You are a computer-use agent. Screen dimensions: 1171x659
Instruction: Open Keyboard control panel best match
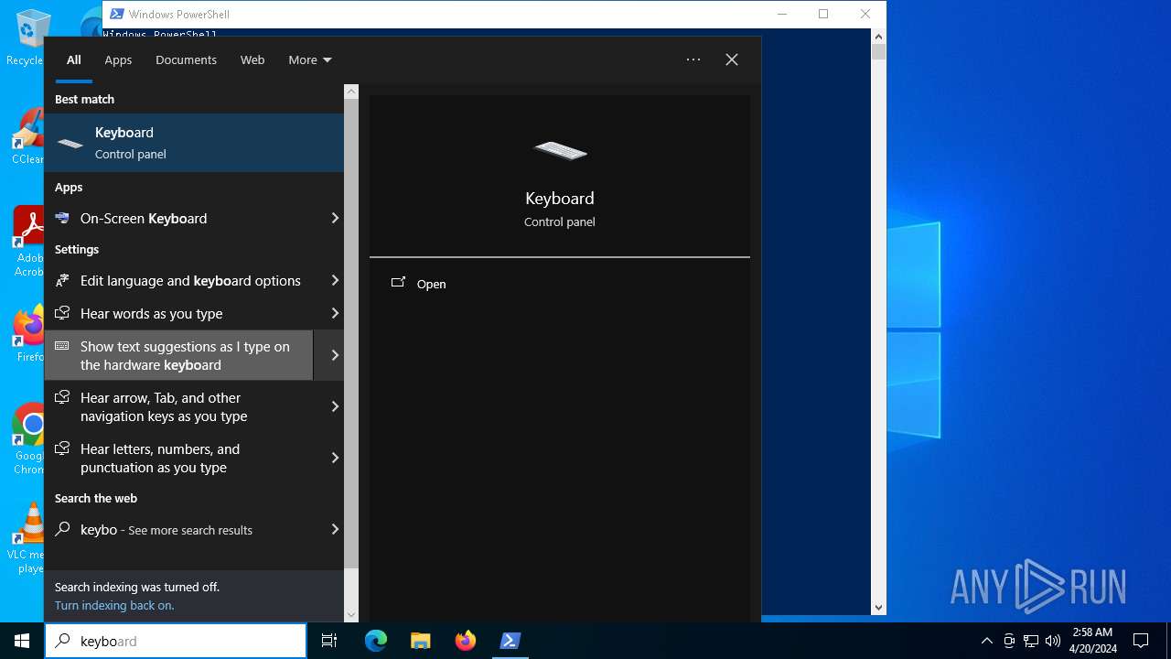[194, 143]
